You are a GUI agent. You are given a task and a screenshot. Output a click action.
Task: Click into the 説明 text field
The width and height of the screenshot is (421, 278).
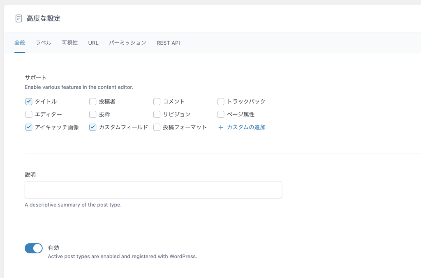[153, 190]
